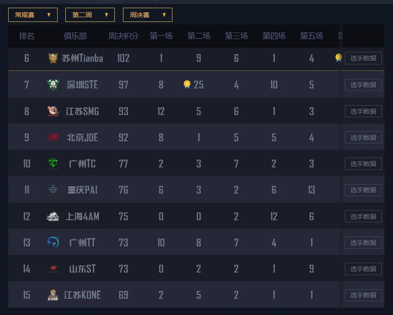Click the 山东ST team logo
The width and height of the screenshot is (393, 315).
[53, 269]
